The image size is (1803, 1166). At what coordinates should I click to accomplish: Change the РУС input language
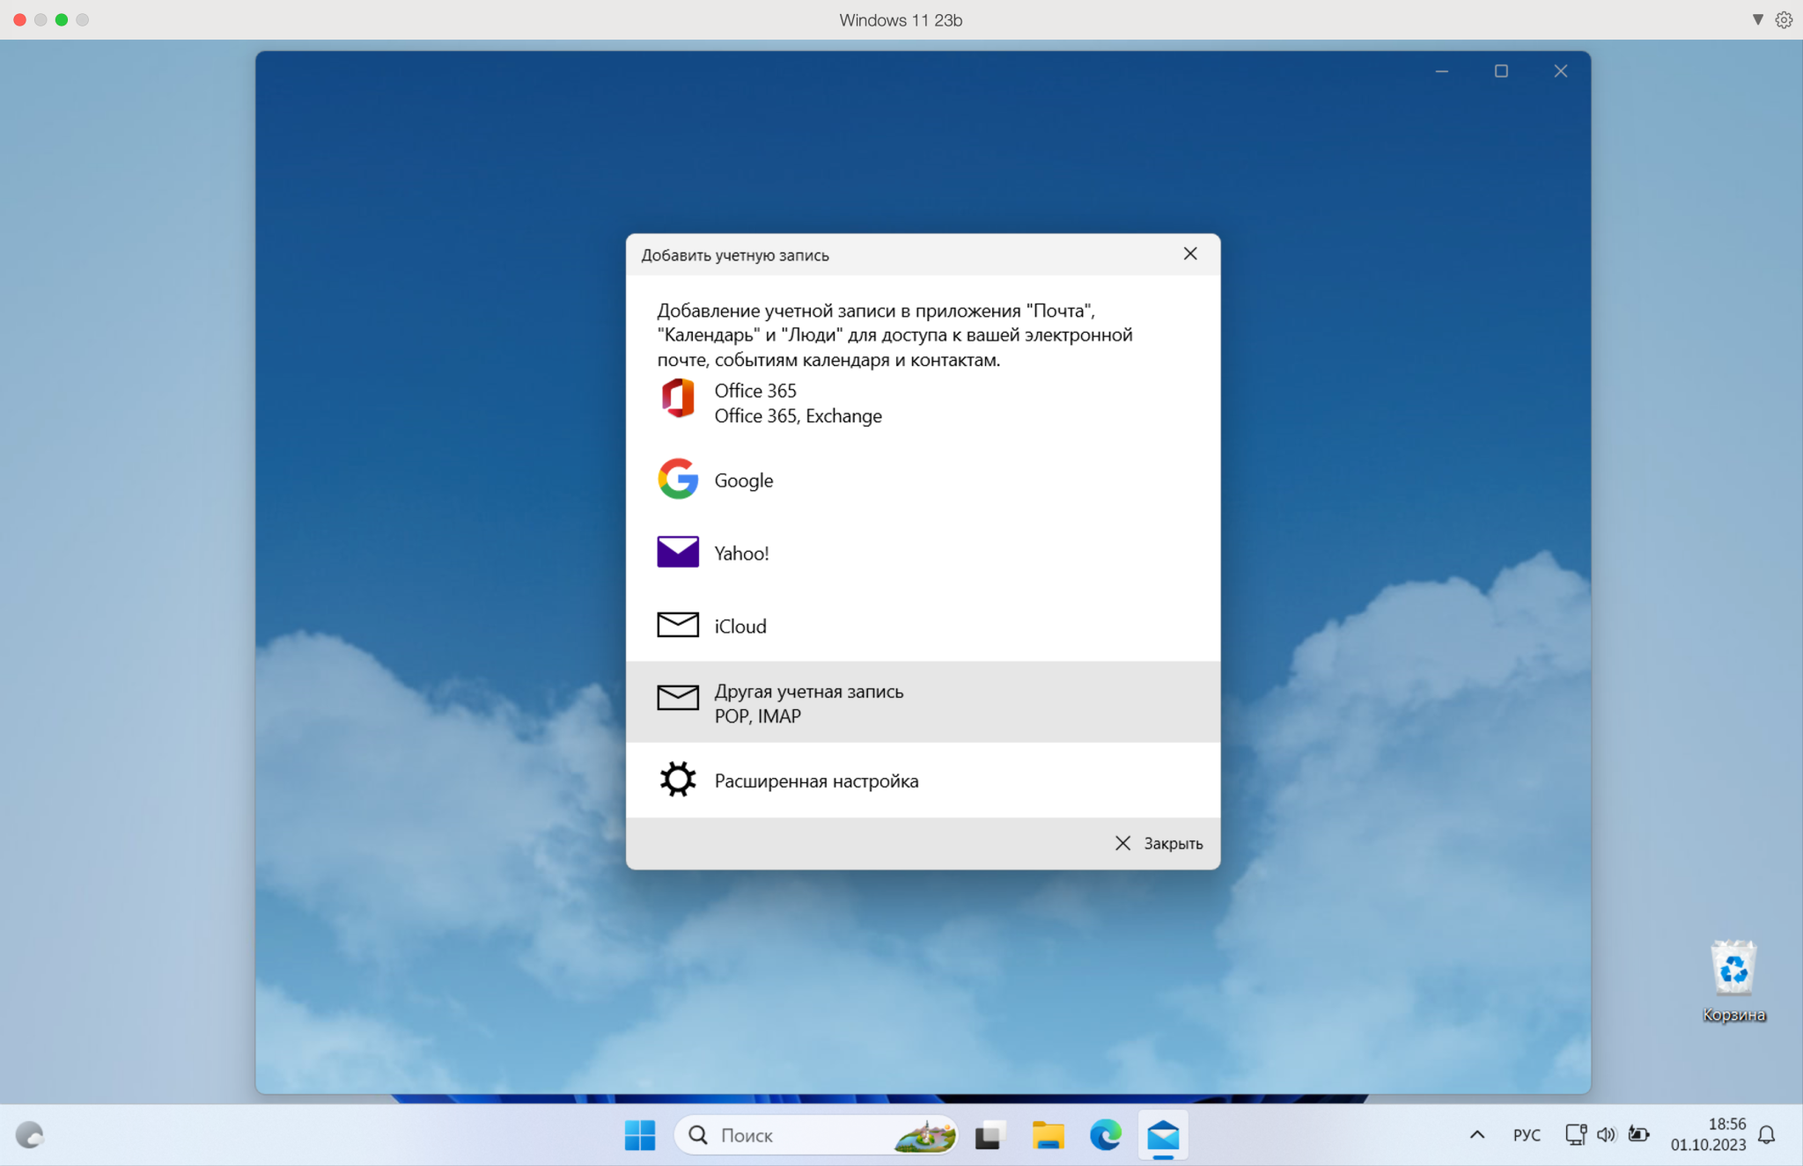click(x=1527, y=1135)
